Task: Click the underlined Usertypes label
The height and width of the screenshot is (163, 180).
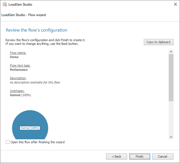Action: pyautogui.click(x=17, y=91)
